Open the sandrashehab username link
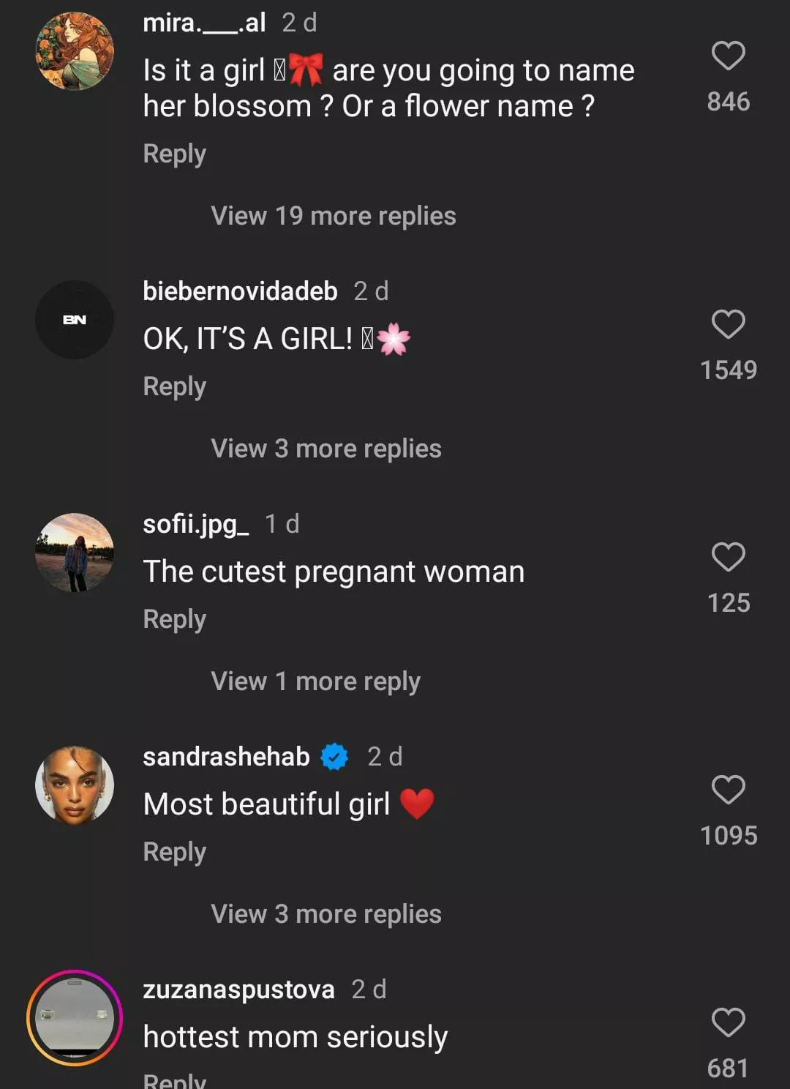 226,757
